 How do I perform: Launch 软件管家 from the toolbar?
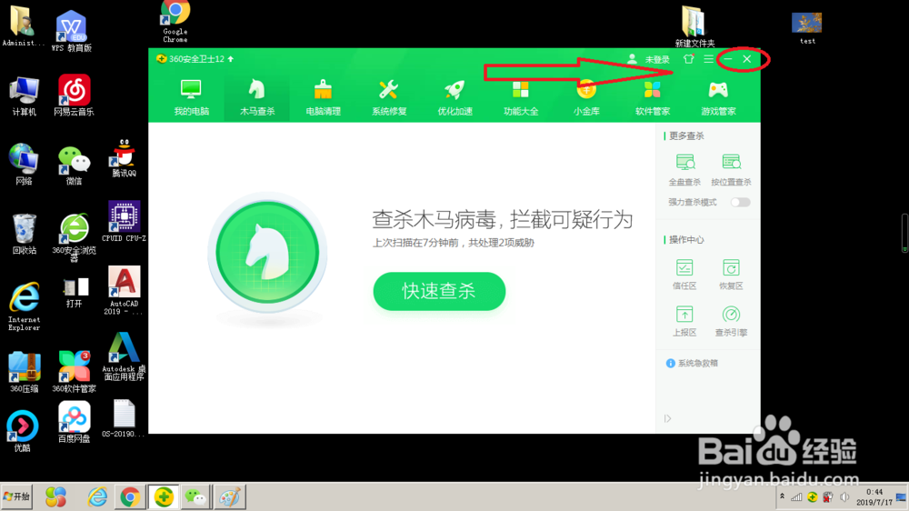[x=652, y=97]
